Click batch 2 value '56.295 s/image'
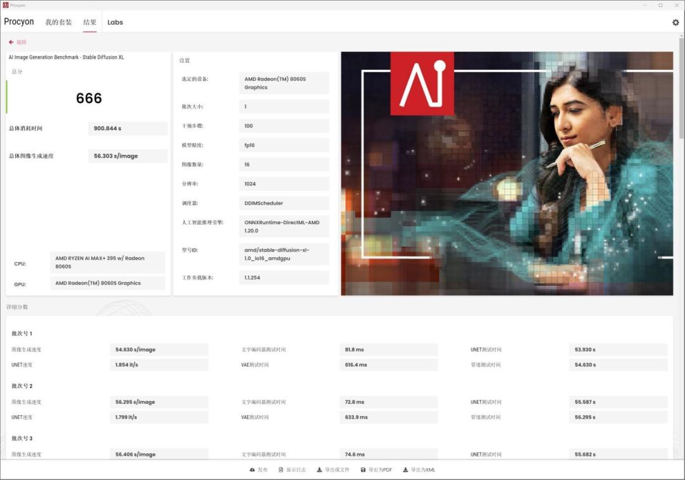Image resolution: width=685 pixels, height=480 pixels. [159, 402]
